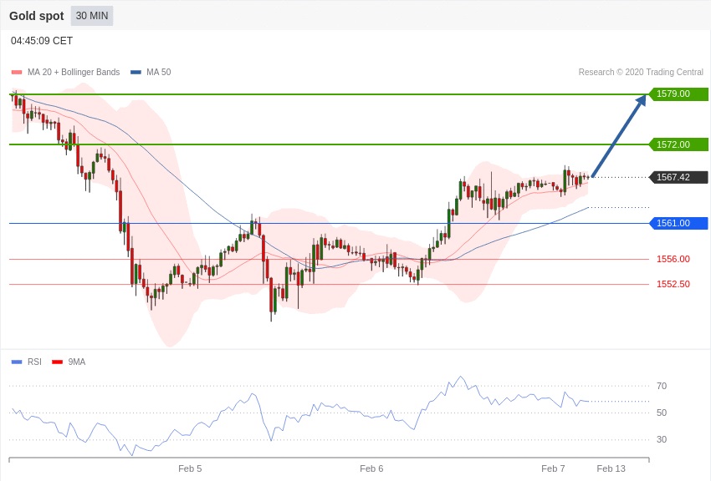The image size is (711, 481).
Task: Select the green 1572.00 price tag
Action: [678, 144]
